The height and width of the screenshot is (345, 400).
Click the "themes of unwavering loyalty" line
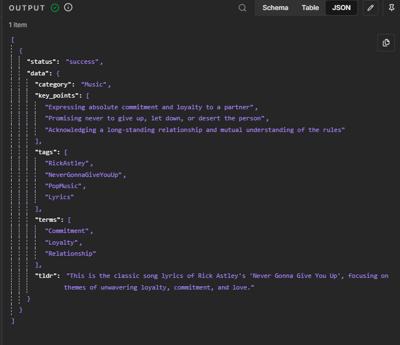[x=159, y=287]
